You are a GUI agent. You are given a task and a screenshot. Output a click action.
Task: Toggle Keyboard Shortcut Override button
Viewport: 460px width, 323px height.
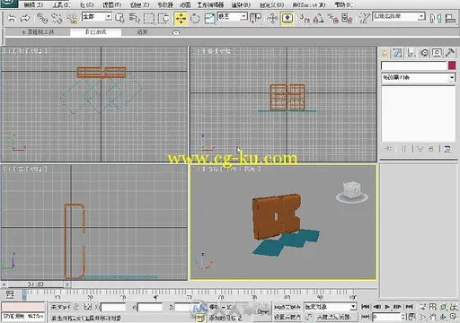click(x=287, y=19)
